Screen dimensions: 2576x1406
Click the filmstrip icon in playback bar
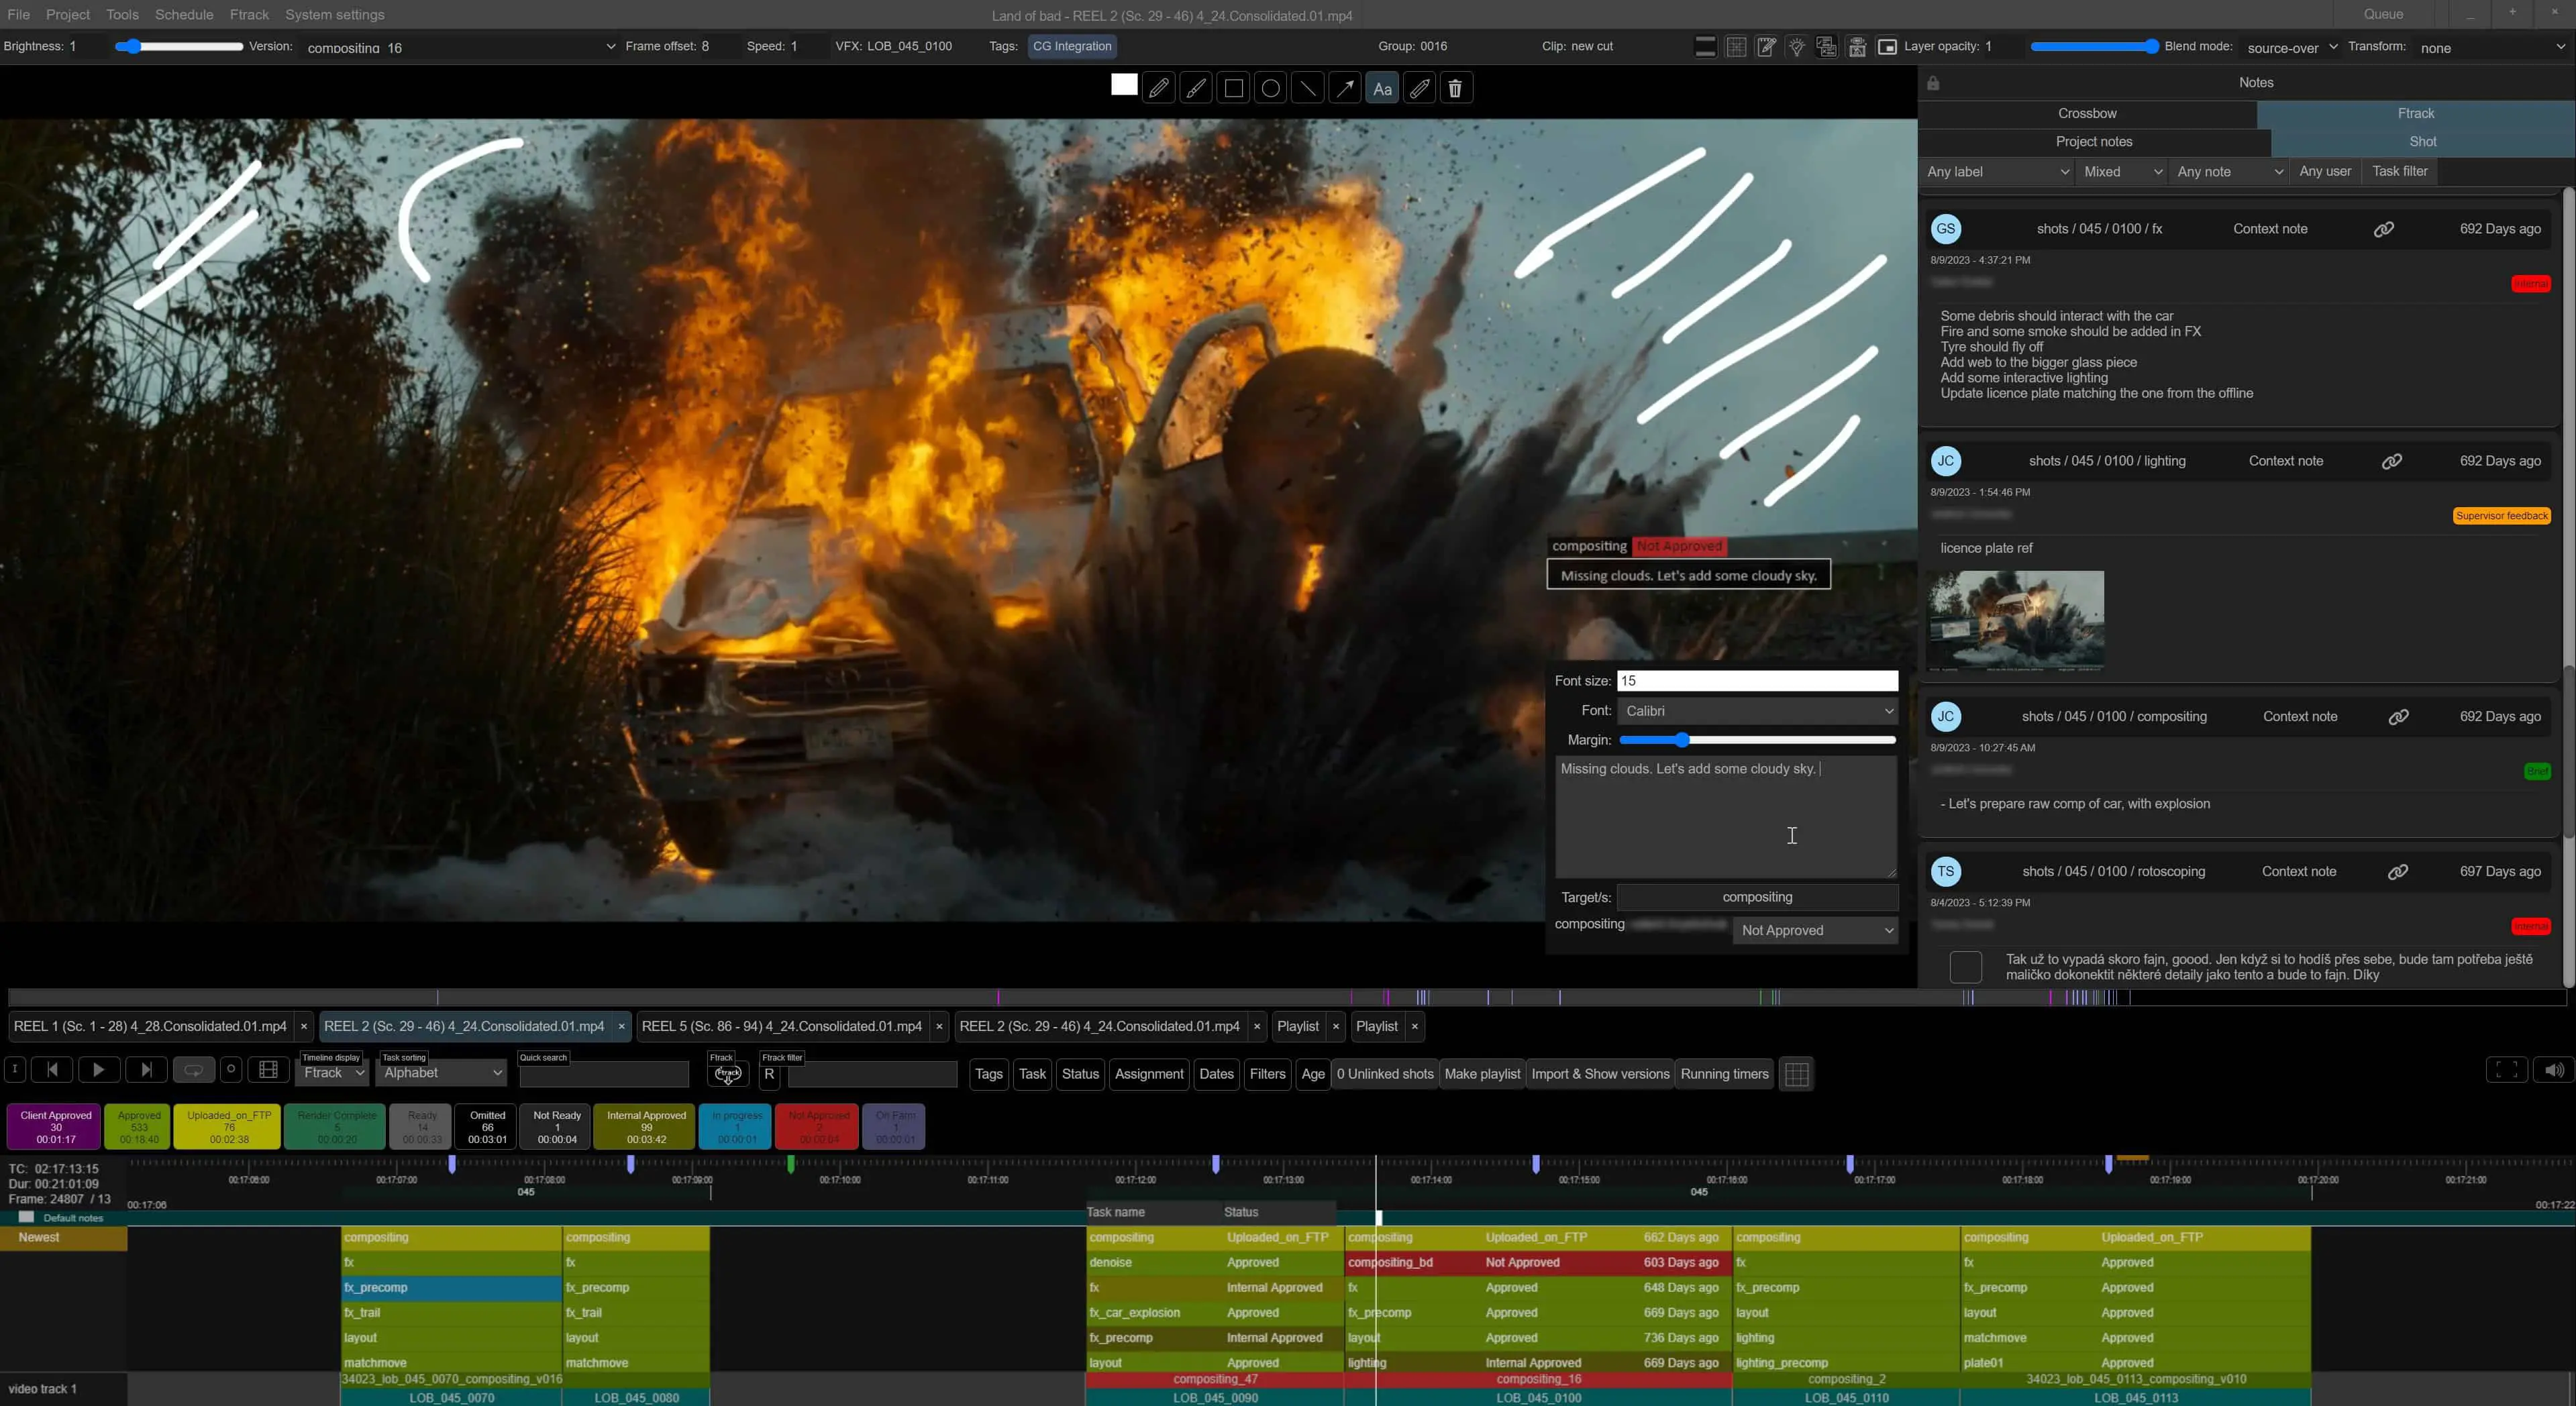(268, 1070)
